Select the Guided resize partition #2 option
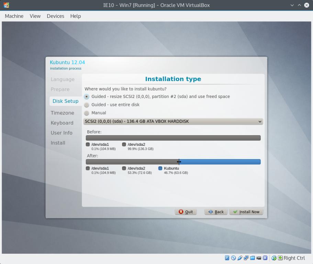Screen dimensions: 313x264 tap(87, 97)
